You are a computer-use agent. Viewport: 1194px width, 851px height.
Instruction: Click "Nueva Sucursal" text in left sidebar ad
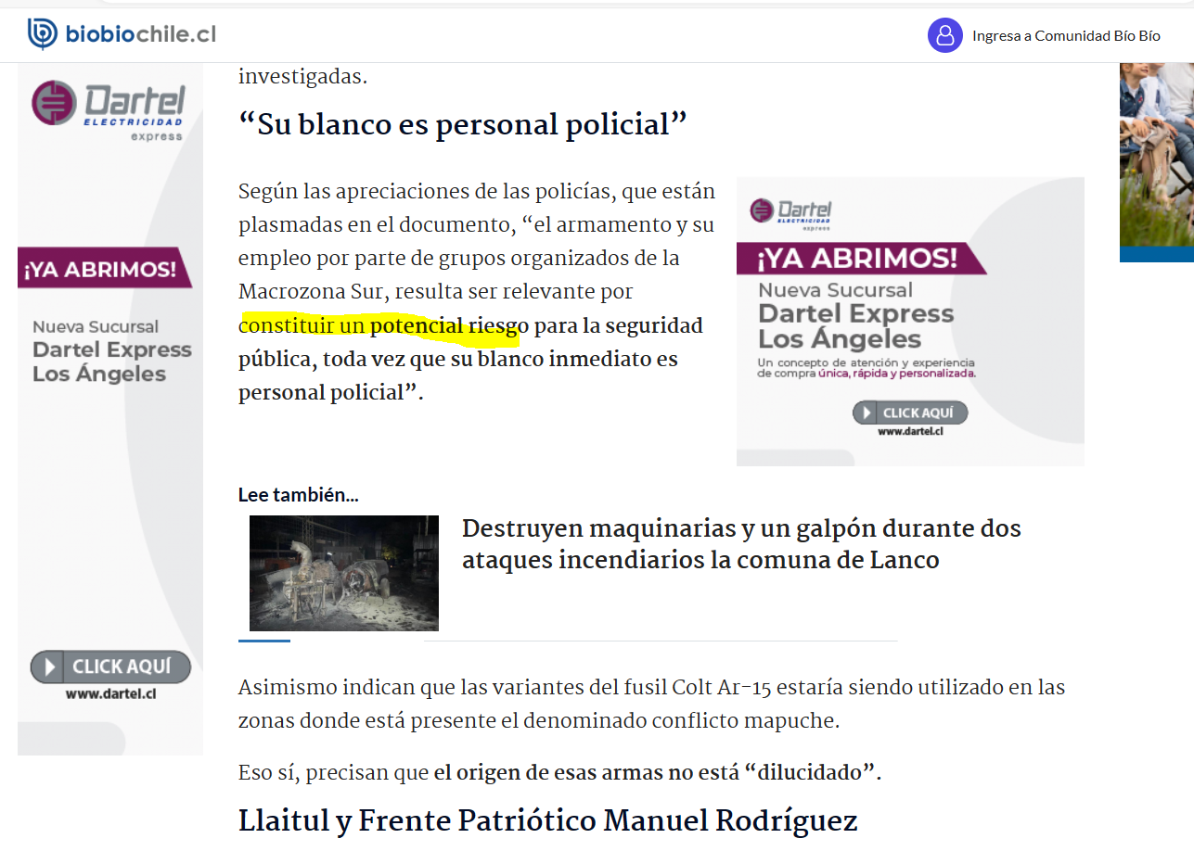pyautogui.click(x=96, y=326)
